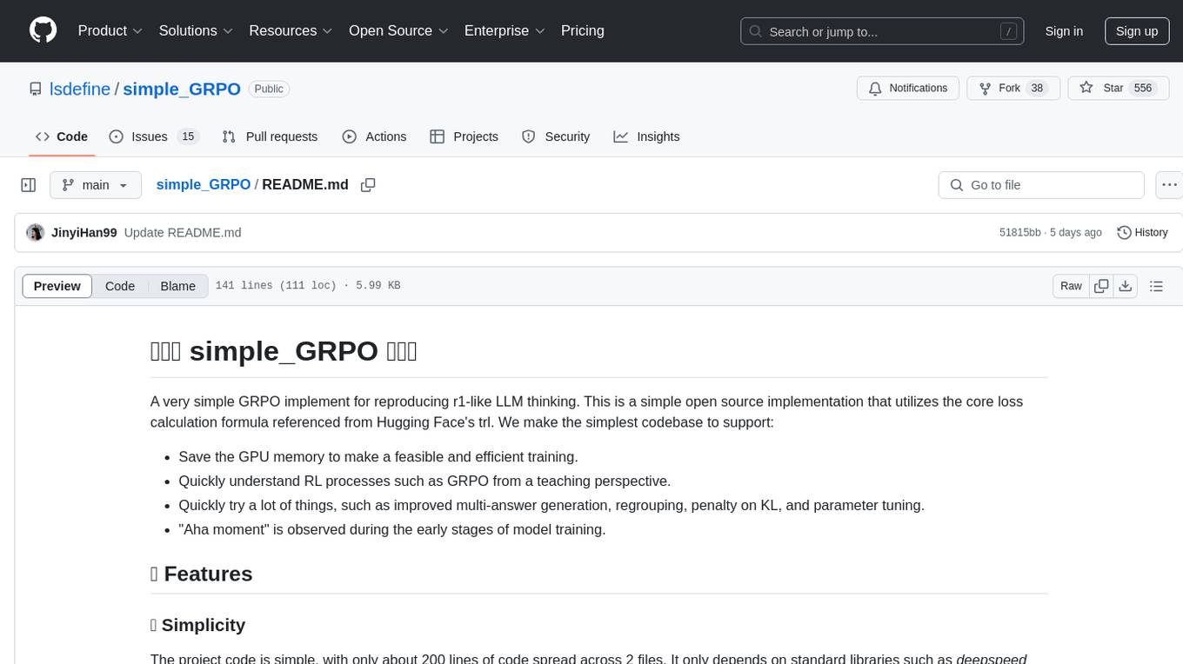1183x664 pixels.
Task: Click the Issues count badge 15
Action: (188, 136)
